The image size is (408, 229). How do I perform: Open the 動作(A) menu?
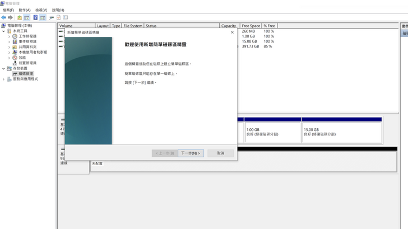(x=25, y=10)
